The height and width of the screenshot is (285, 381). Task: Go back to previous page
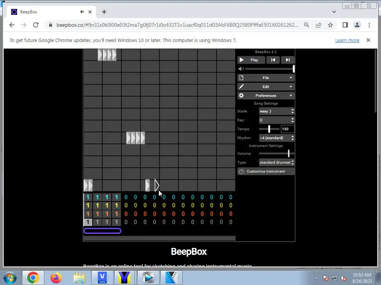[12, 25]
